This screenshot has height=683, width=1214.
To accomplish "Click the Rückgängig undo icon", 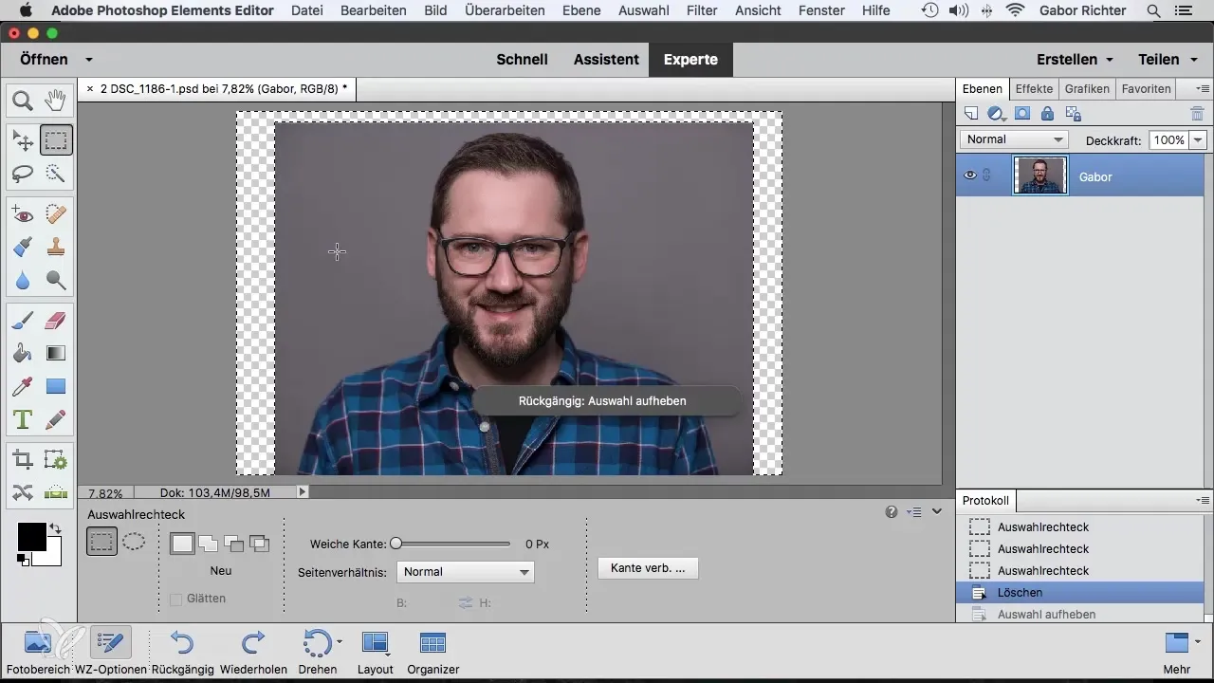I will [181, 644].
